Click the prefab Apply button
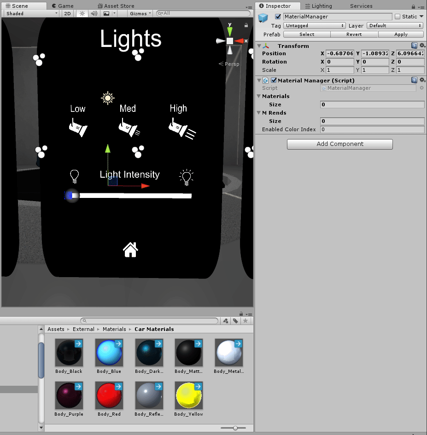 401,35
